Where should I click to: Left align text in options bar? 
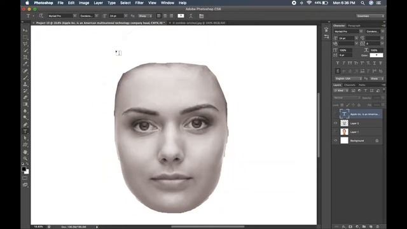click(159, 16)
